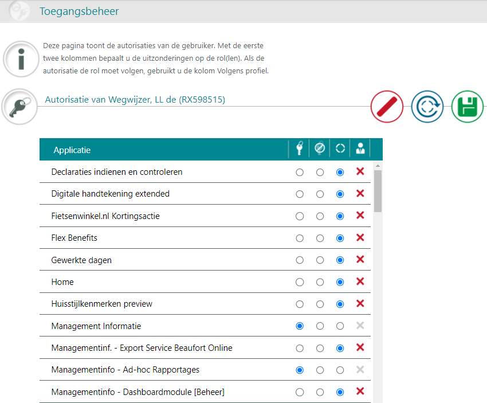This screenshot has height=403, width=487.
Task: Click the red X in Gewerkte dagen row
Action: coord(360,260)
